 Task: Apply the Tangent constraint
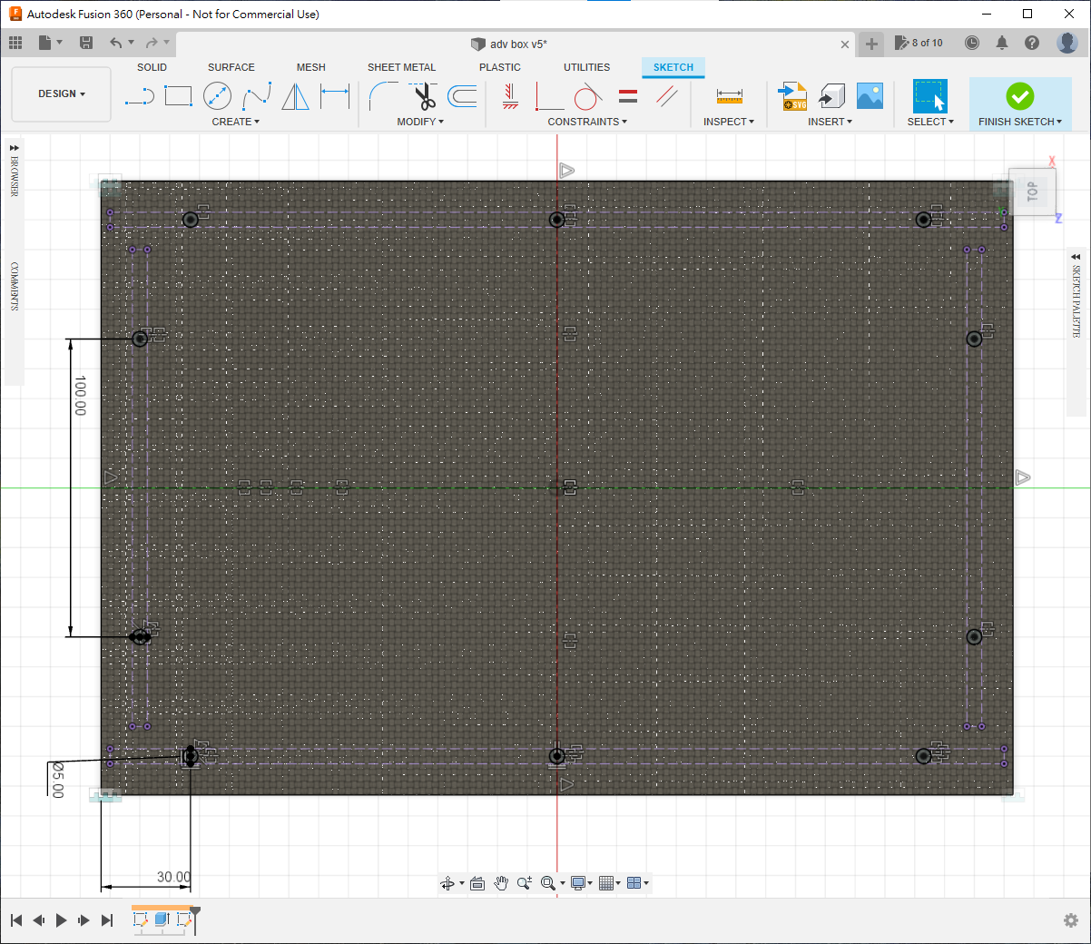[x=587, y=96]
